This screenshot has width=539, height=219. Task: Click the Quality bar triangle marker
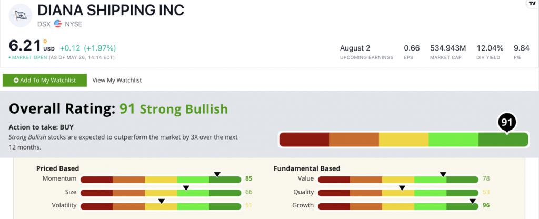[x=402, y=187]
